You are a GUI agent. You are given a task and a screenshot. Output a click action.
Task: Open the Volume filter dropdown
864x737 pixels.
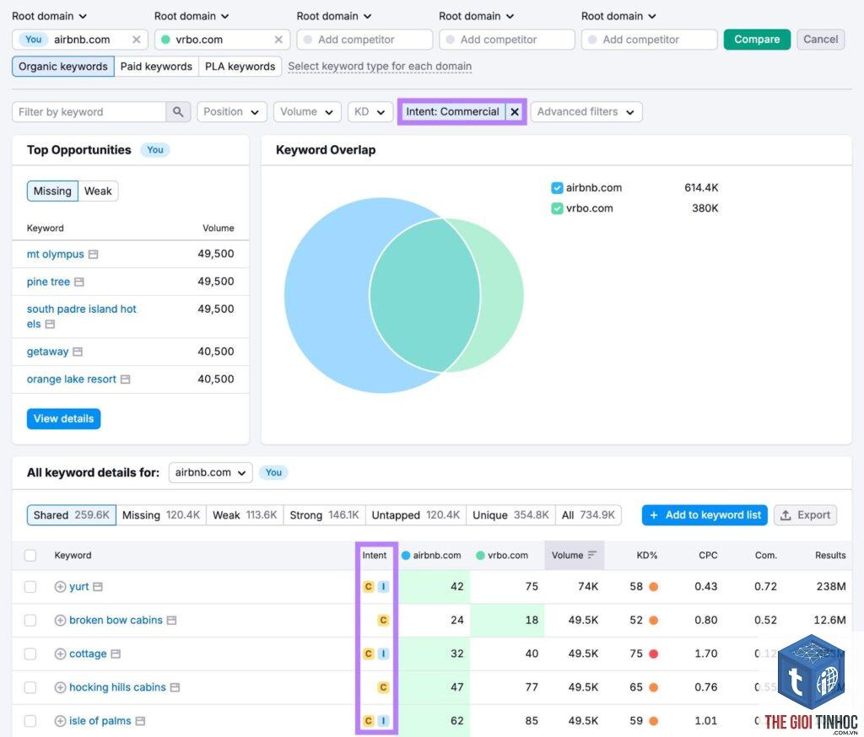(307, 112)
